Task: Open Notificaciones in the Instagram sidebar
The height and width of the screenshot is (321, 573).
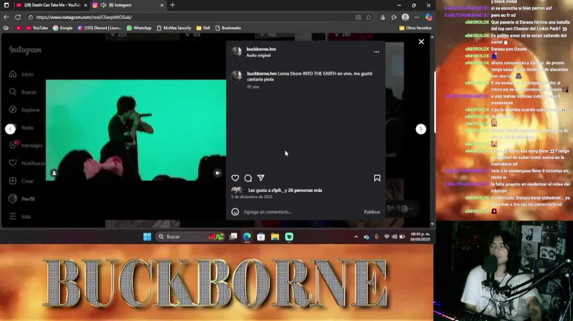Action: point(27,163)
